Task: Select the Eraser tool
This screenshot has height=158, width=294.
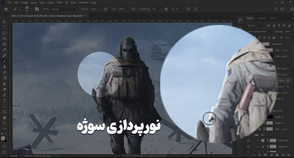Action: [x=4, y=72]
